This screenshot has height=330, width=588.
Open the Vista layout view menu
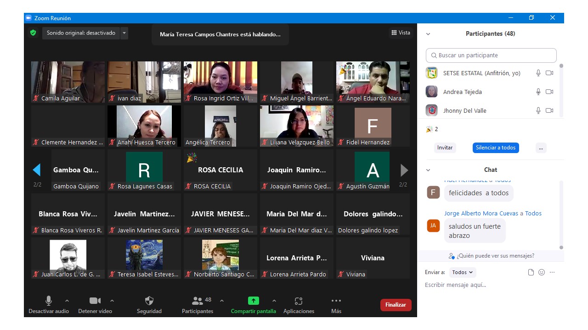[x=401, y=33]
